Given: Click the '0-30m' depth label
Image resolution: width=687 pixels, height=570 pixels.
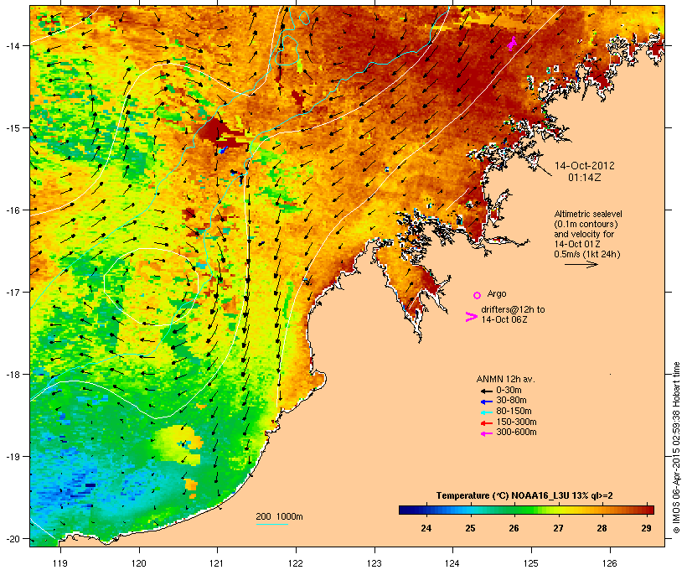Looking at the screenshot, I should tap(509, 391).
